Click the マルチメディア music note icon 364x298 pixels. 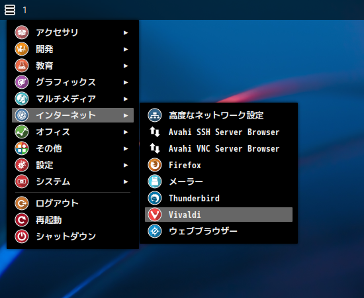[x=22, y=99]
